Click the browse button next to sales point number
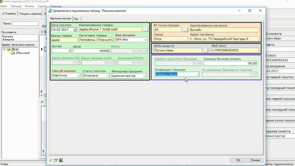This screenshot has height=166, width=295. 185,30
